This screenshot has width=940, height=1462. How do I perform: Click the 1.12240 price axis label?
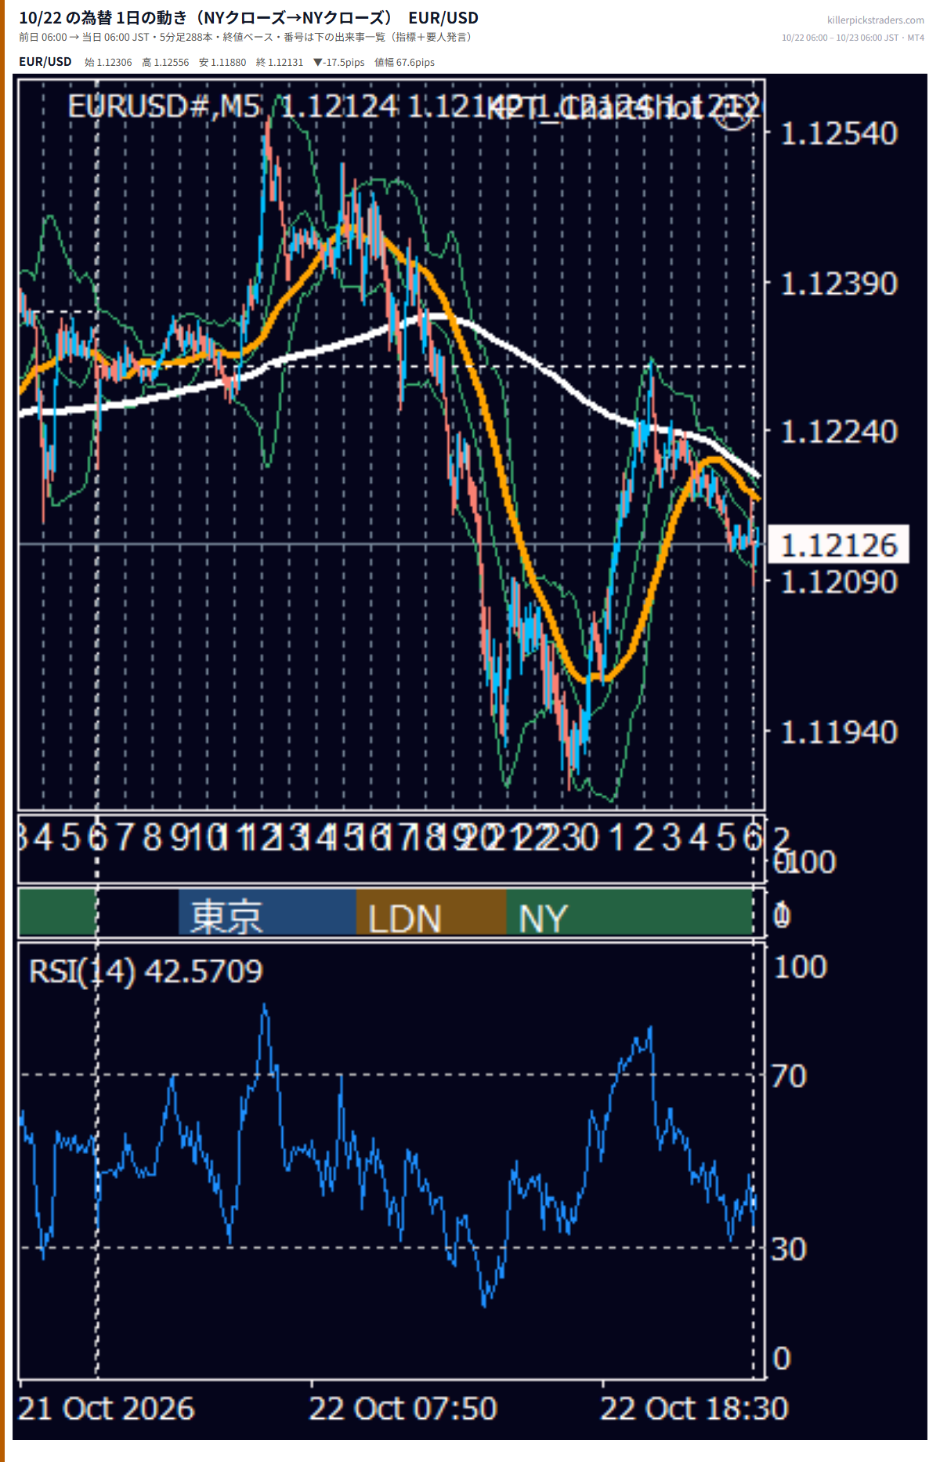839,432
